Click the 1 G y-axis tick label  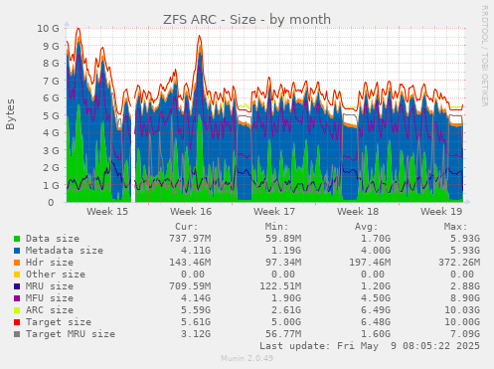[51, 185]
